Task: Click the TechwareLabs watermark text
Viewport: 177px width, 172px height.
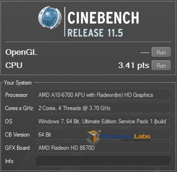Action: pyautogui.click(x=125, y=137)
